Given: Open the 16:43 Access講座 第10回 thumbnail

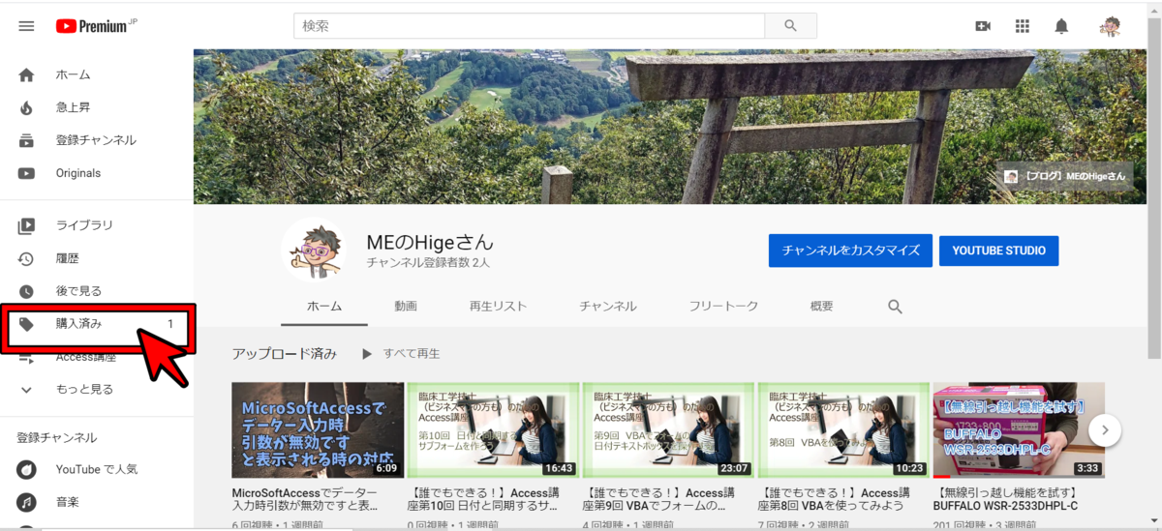Looking at the screenshot, I should (x=492, y=430).
